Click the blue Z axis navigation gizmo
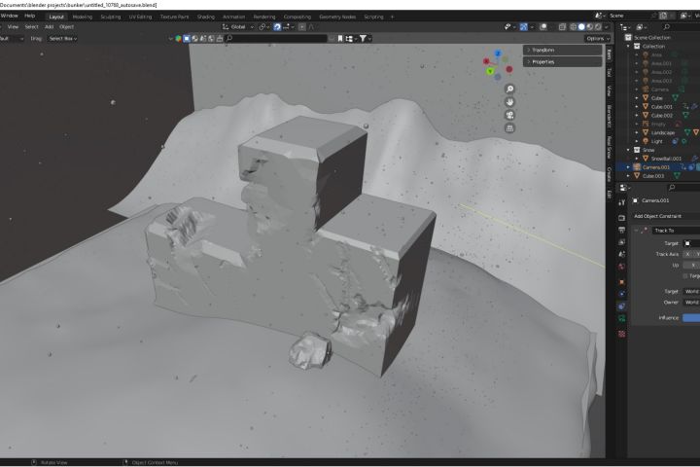700x467 pixels. [x=498, y=54]
